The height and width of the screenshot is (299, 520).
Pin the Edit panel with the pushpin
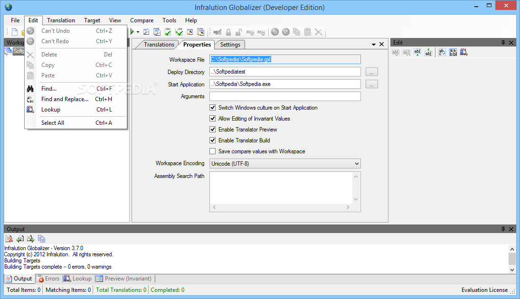pos(503,42)
